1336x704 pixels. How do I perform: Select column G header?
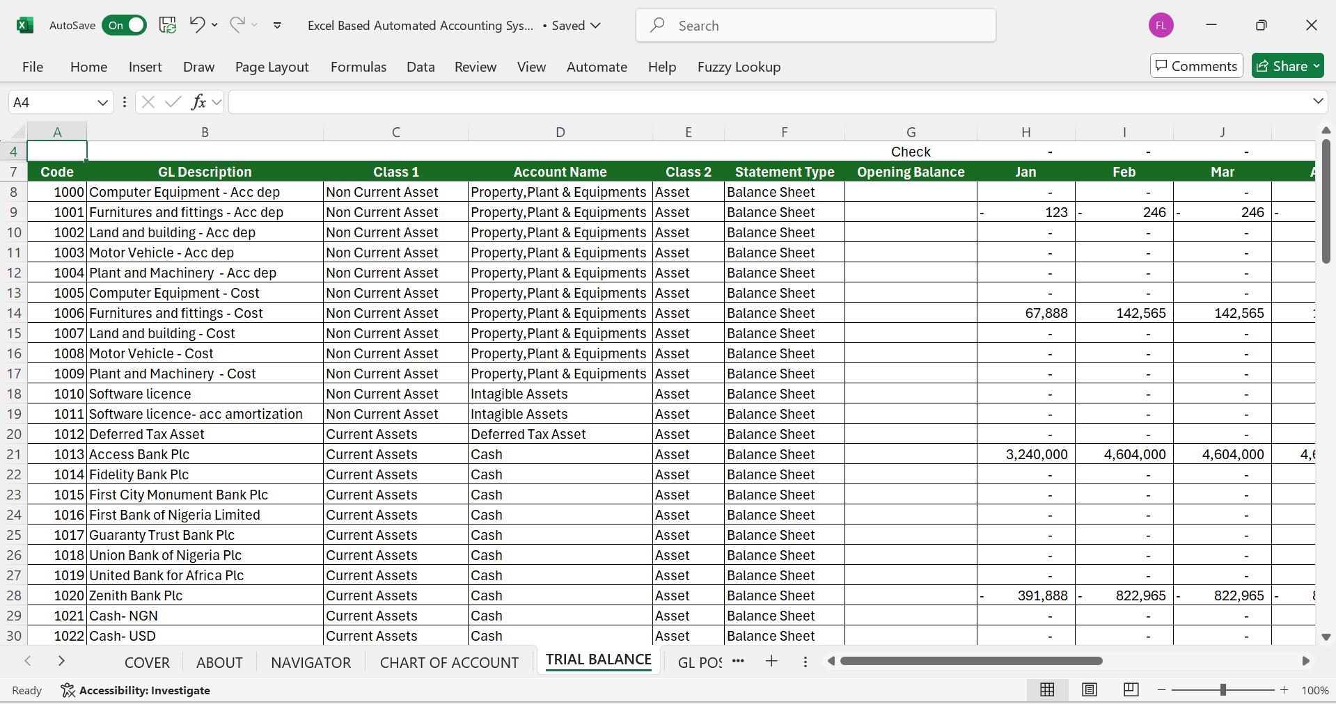coord(911,132)
